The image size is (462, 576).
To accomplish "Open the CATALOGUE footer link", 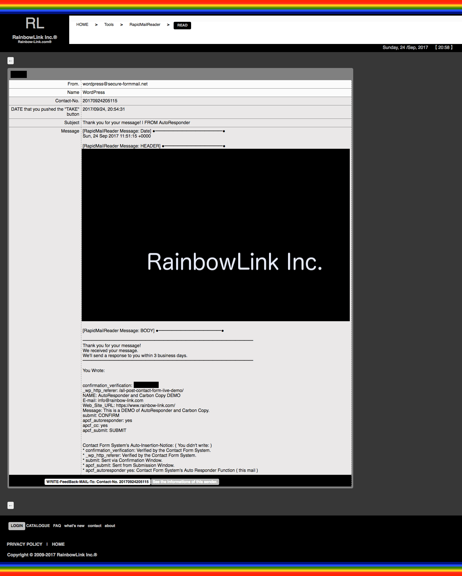I will click(x=38, y=526).
